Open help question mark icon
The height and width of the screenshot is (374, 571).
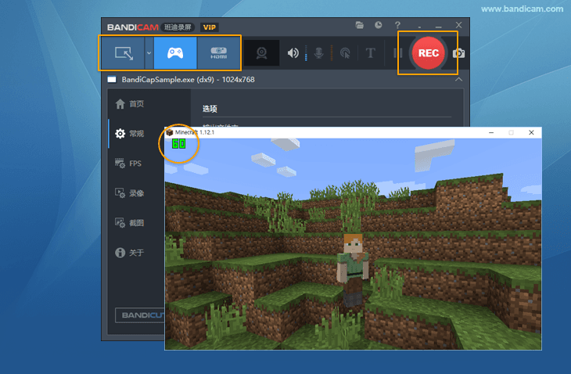pyautogui.click(x=397, y=25)
